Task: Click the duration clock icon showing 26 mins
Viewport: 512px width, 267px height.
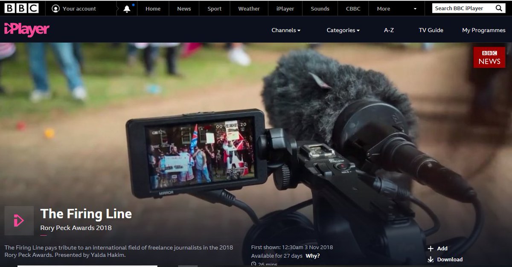Action: tap(255, 264)
